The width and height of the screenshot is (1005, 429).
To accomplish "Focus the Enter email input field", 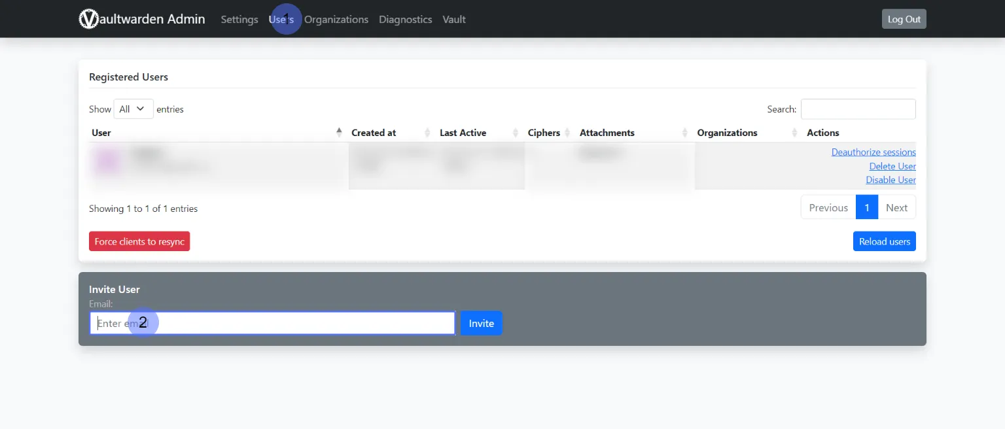I will 272,323.
